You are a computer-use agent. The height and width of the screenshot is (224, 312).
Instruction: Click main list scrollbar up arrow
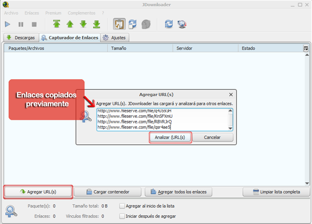pos(307,55)
